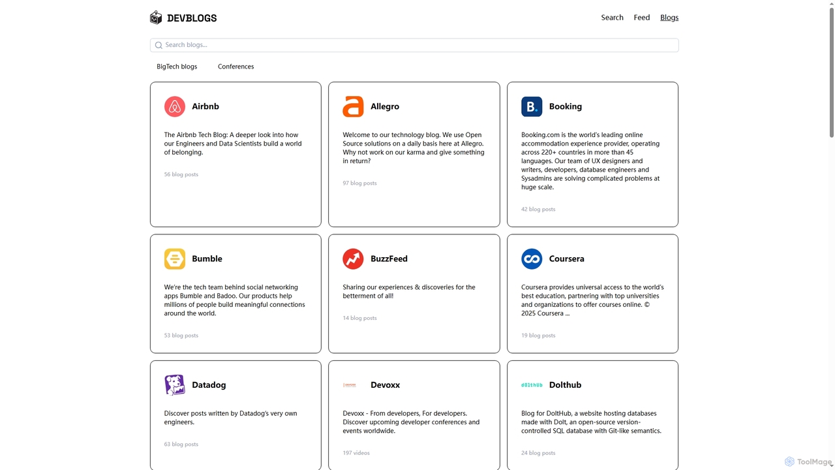Click the Booking.com description paragraph
The height and width of the screenshot is (470, 835).
pos(592,161)
